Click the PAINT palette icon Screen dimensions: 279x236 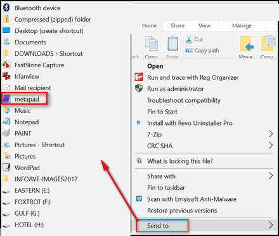click(6, 133)
